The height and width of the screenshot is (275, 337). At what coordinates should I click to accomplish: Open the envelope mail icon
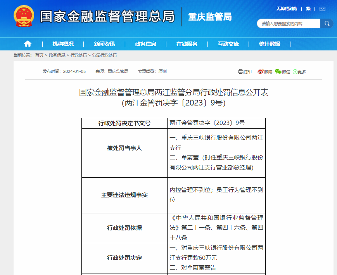point(322,9)
